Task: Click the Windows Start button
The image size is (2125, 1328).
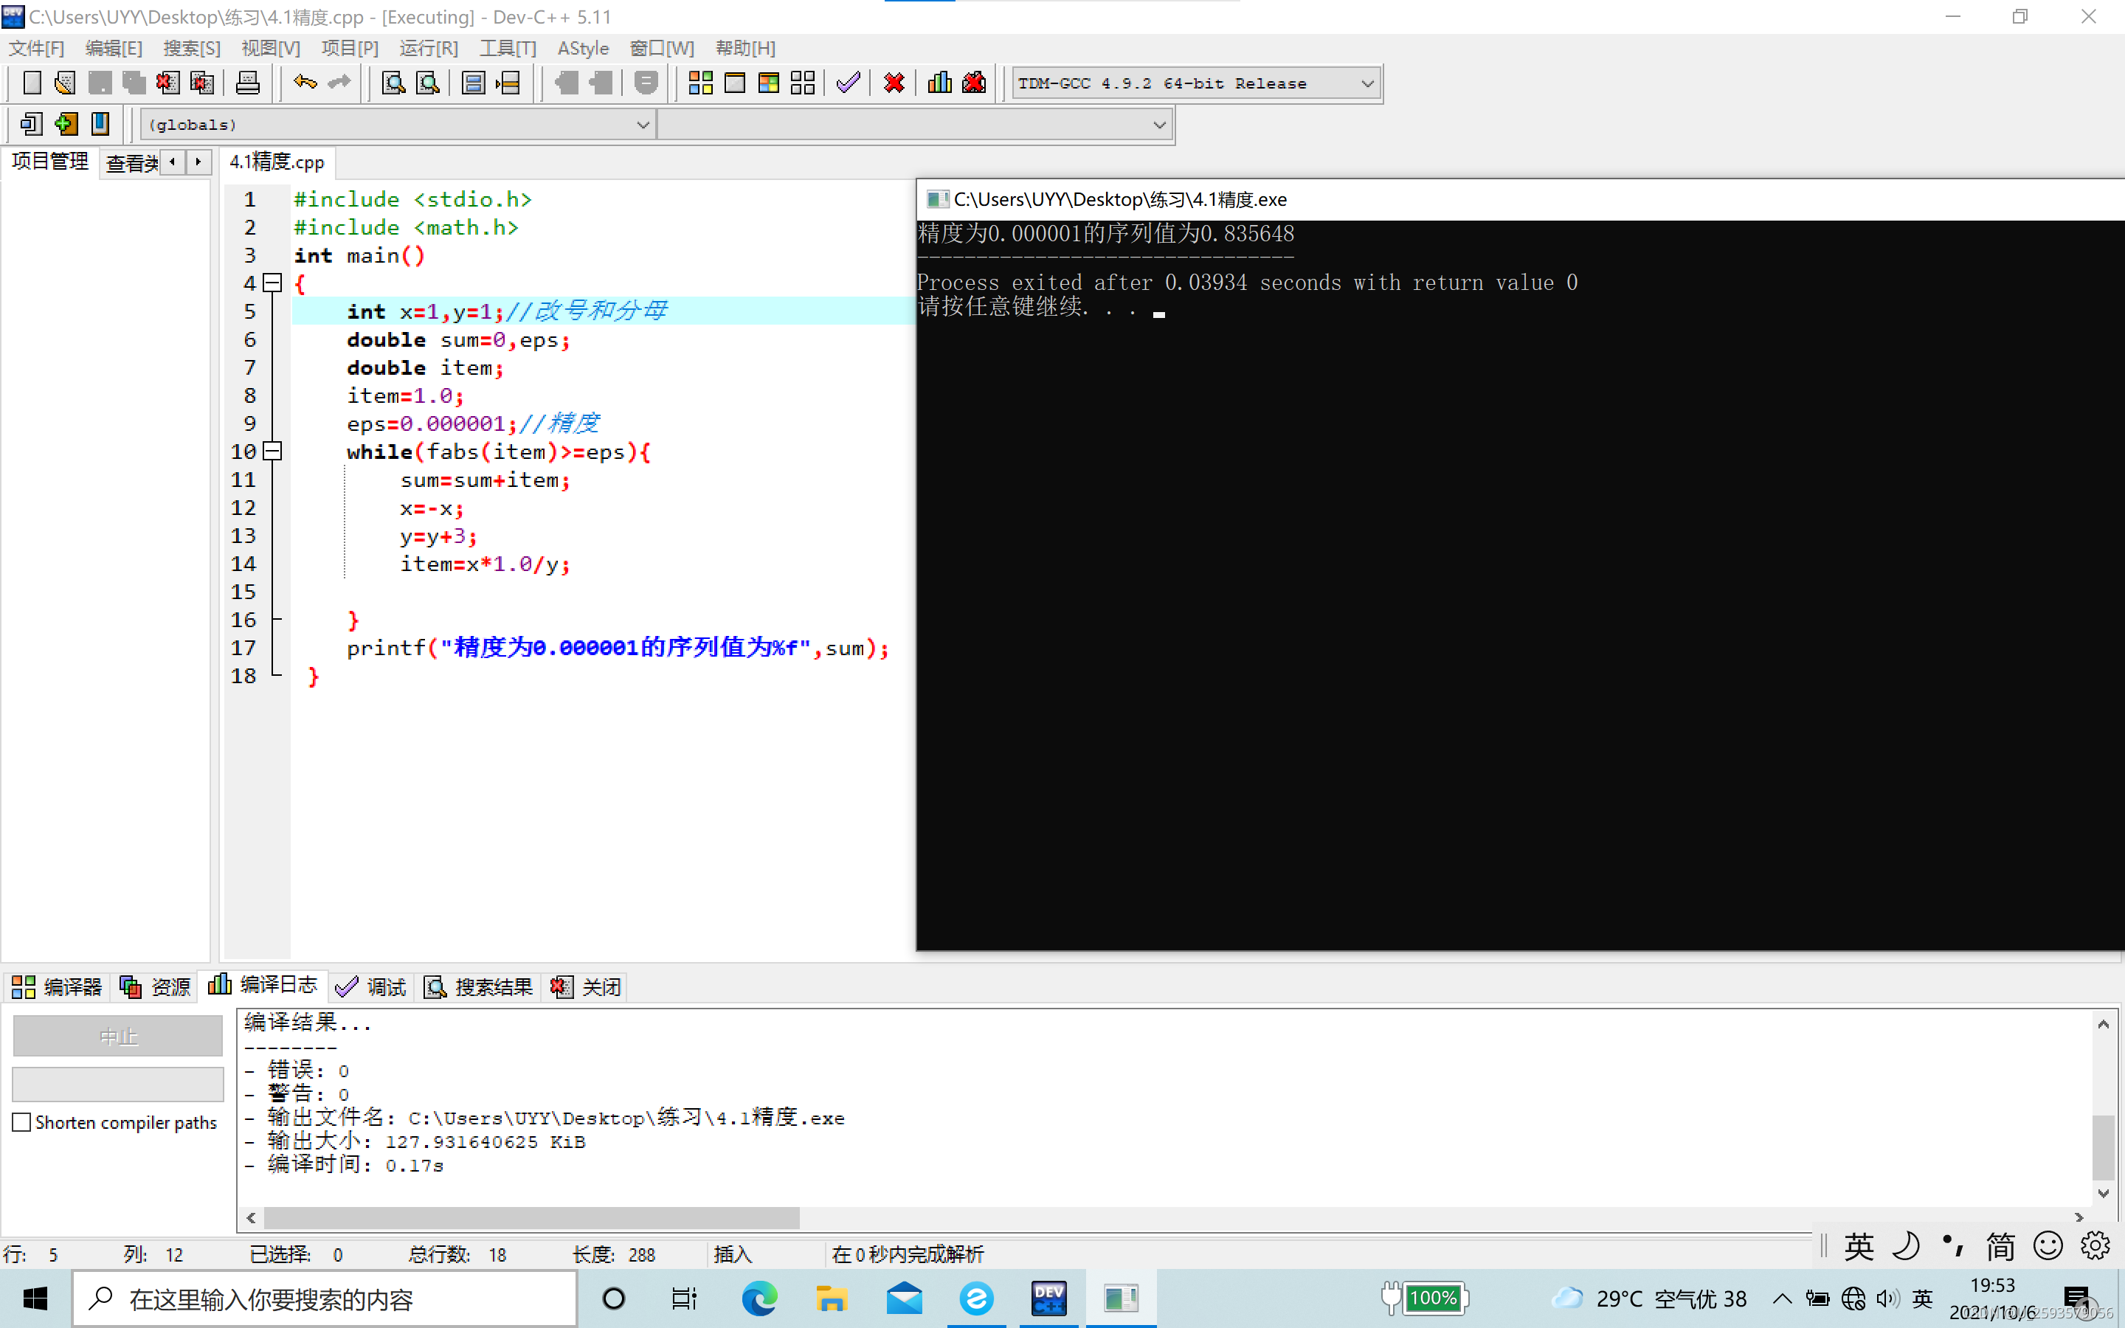Action: tap(35, 1298)
